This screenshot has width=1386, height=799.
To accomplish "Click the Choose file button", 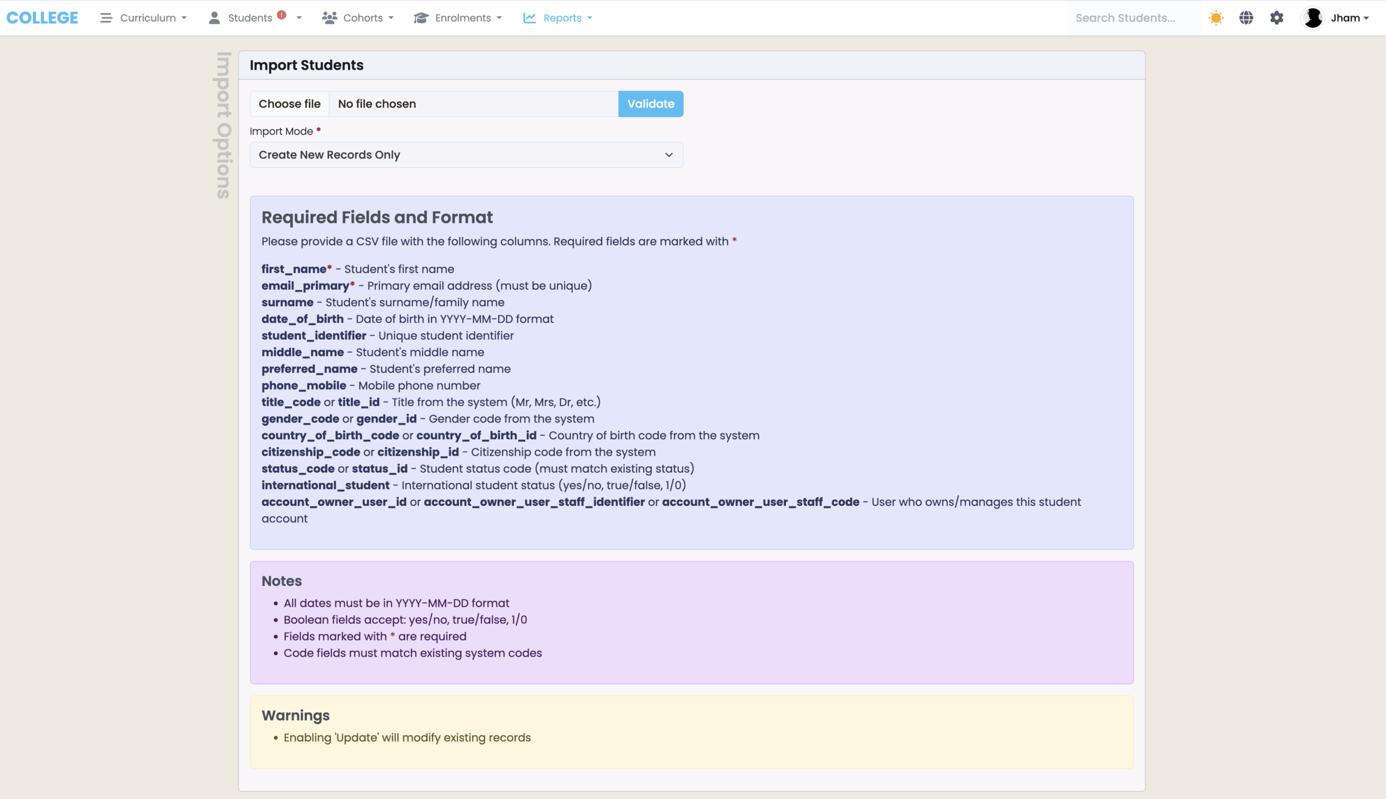I will tap(290, 104).
